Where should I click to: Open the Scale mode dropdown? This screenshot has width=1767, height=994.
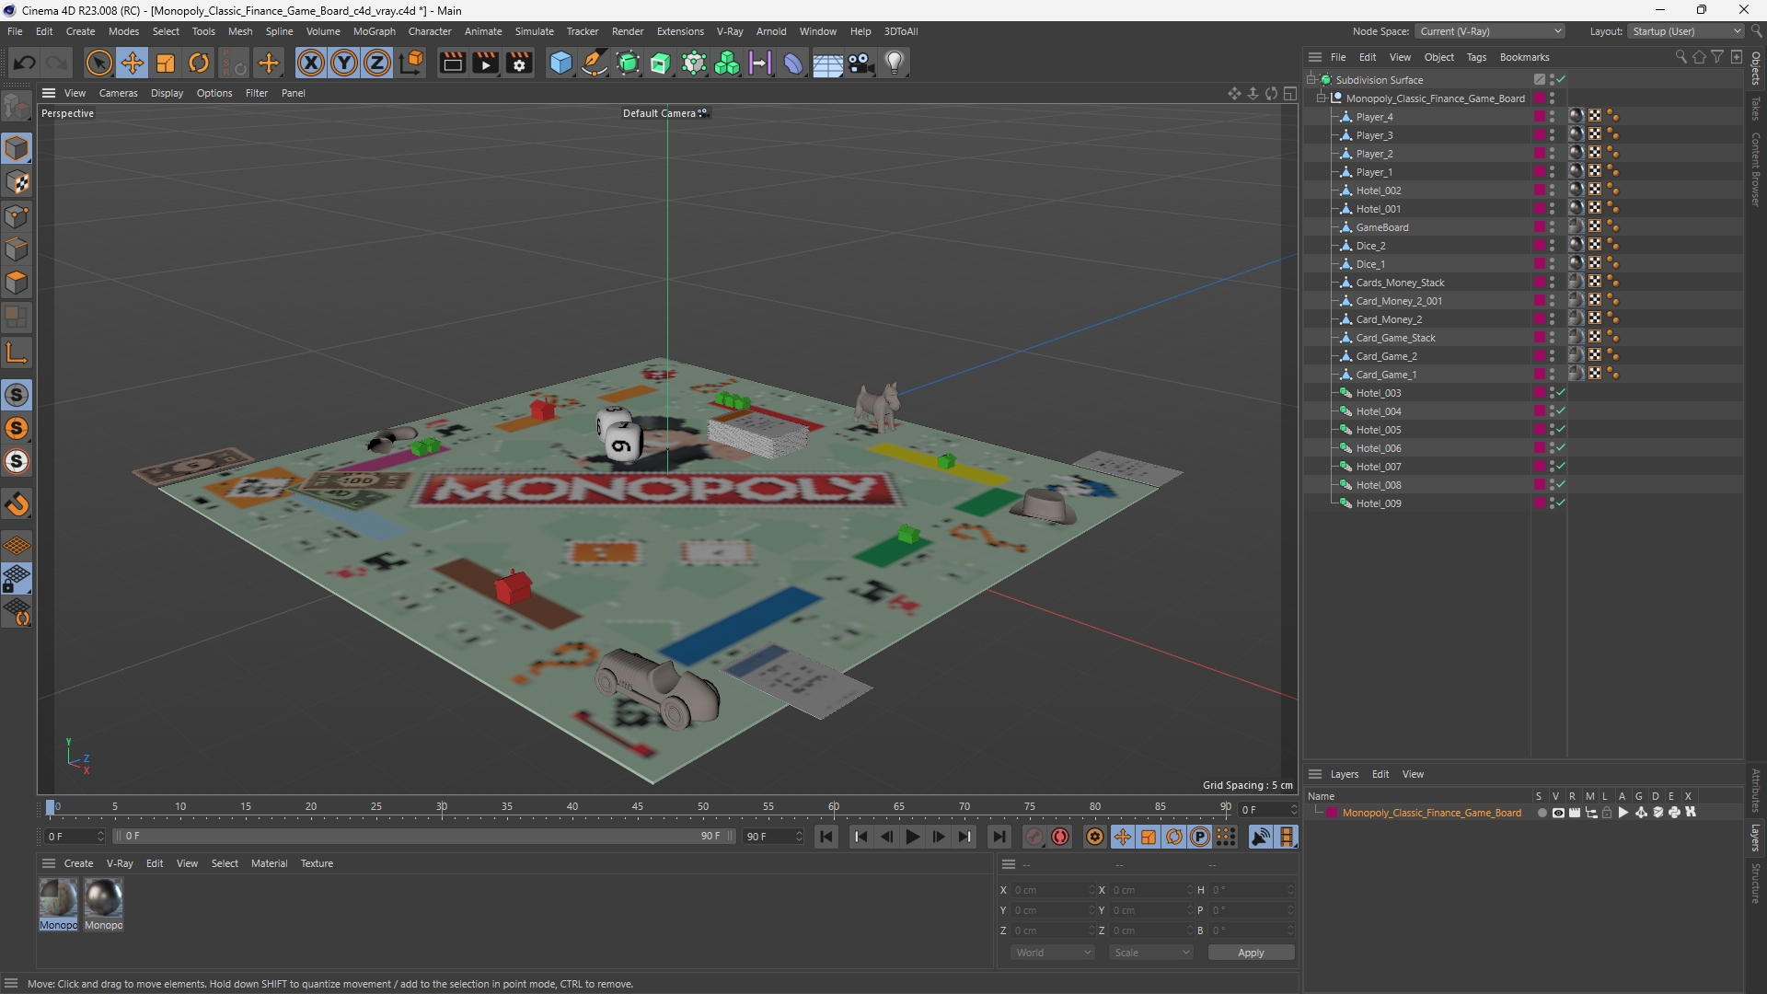1151,953
